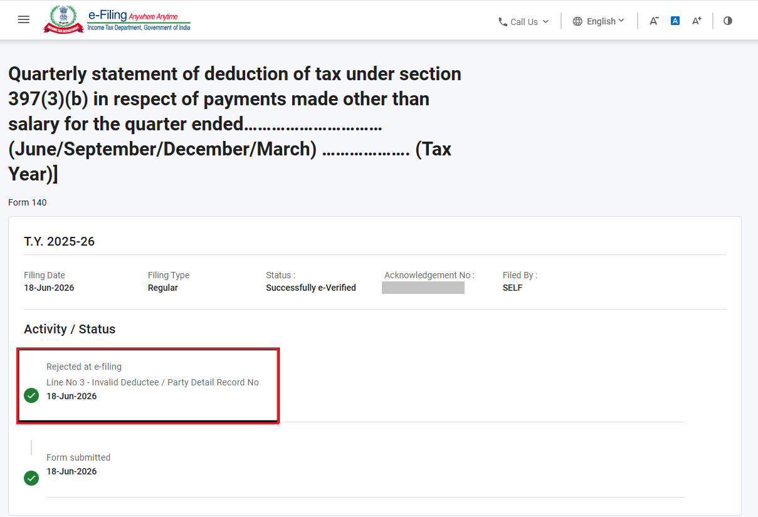Viewport: 758px width, 517px height.
Task: Click the Successfully e-Verified status text
Action: coord(311,288)
